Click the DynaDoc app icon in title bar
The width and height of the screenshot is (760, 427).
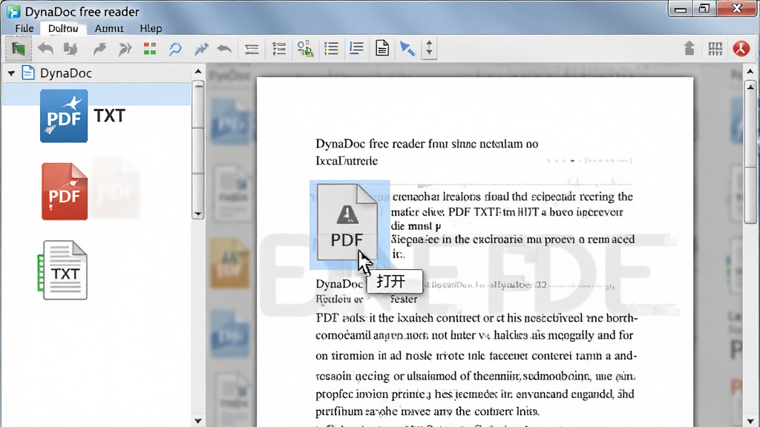pos(13,12)
